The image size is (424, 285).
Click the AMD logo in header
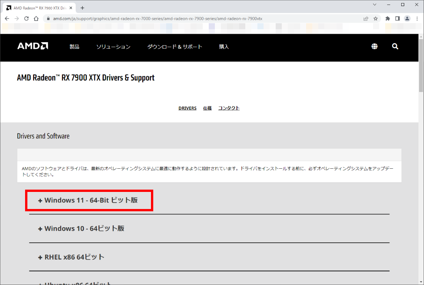[33, 46]
